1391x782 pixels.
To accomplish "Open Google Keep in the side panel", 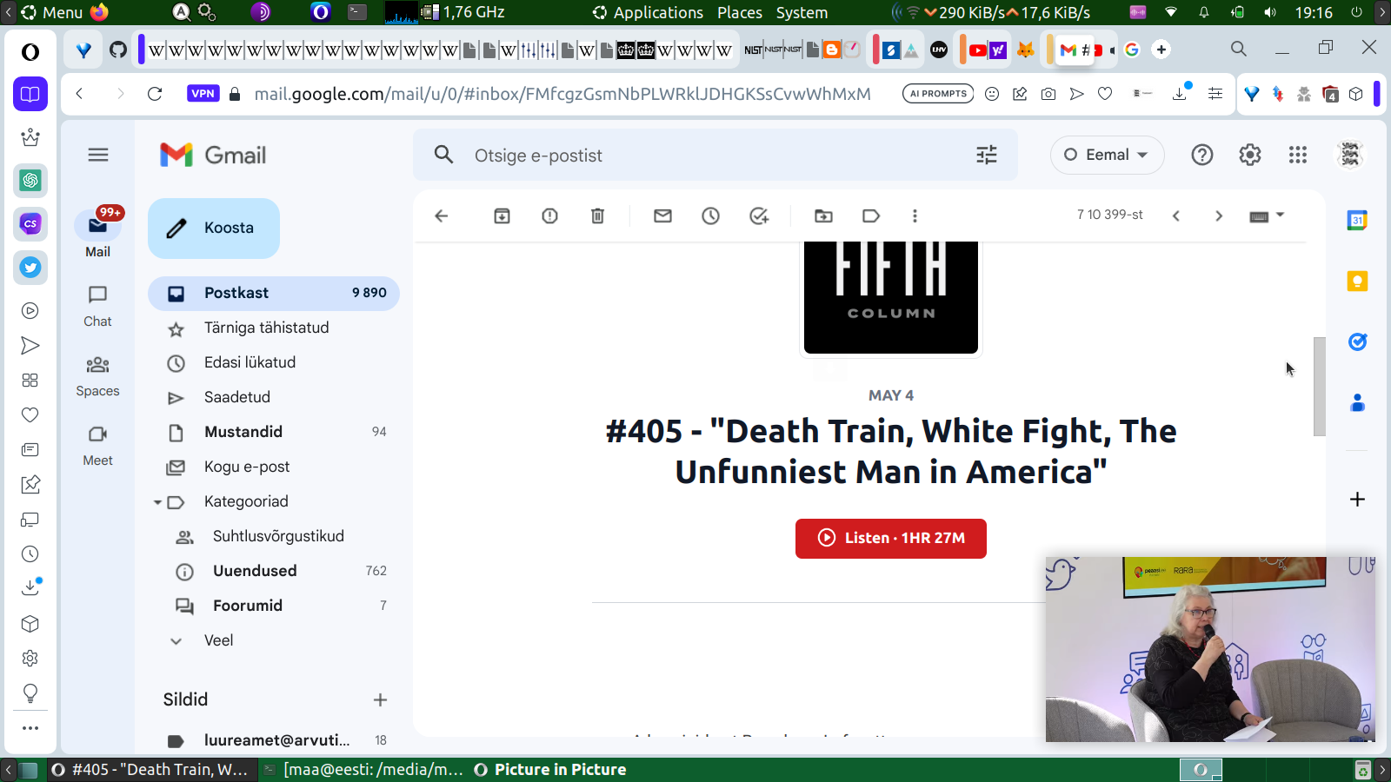I will (1357, 282).
